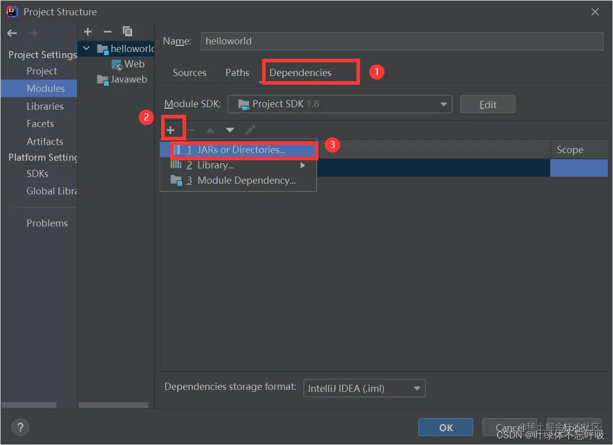613x445 pixels.
Task: Copy the selected module icon
Action: point(127,32)
